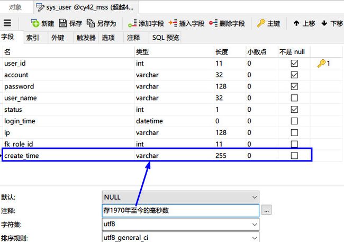Open the hamburger menu icon

tap(7, 23)
